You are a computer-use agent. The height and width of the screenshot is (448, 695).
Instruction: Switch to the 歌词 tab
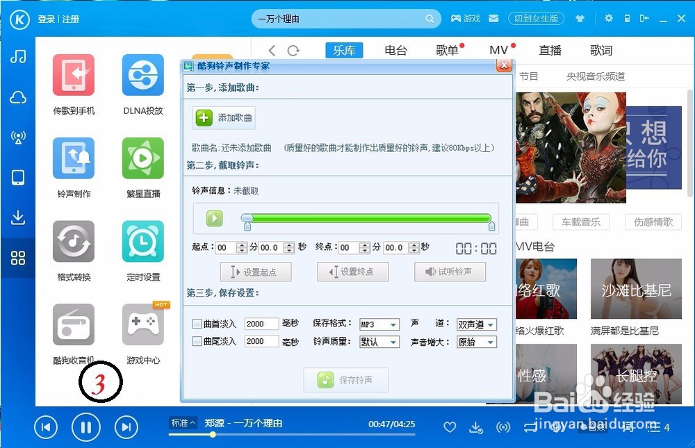pos(601,51)
